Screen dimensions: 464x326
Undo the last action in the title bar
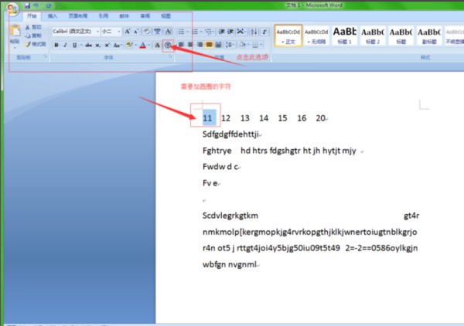36,5
